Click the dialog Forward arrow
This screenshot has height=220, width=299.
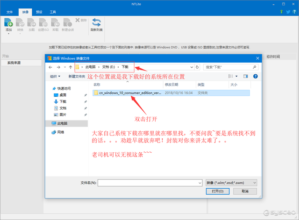[58, 67]
